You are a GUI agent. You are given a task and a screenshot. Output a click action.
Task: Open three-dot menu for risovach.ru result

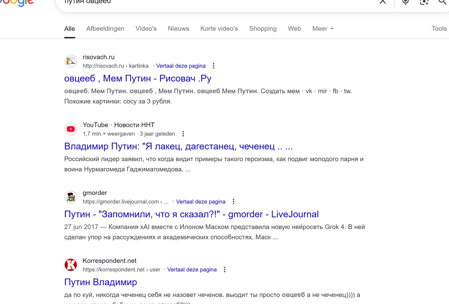(213, 66)
